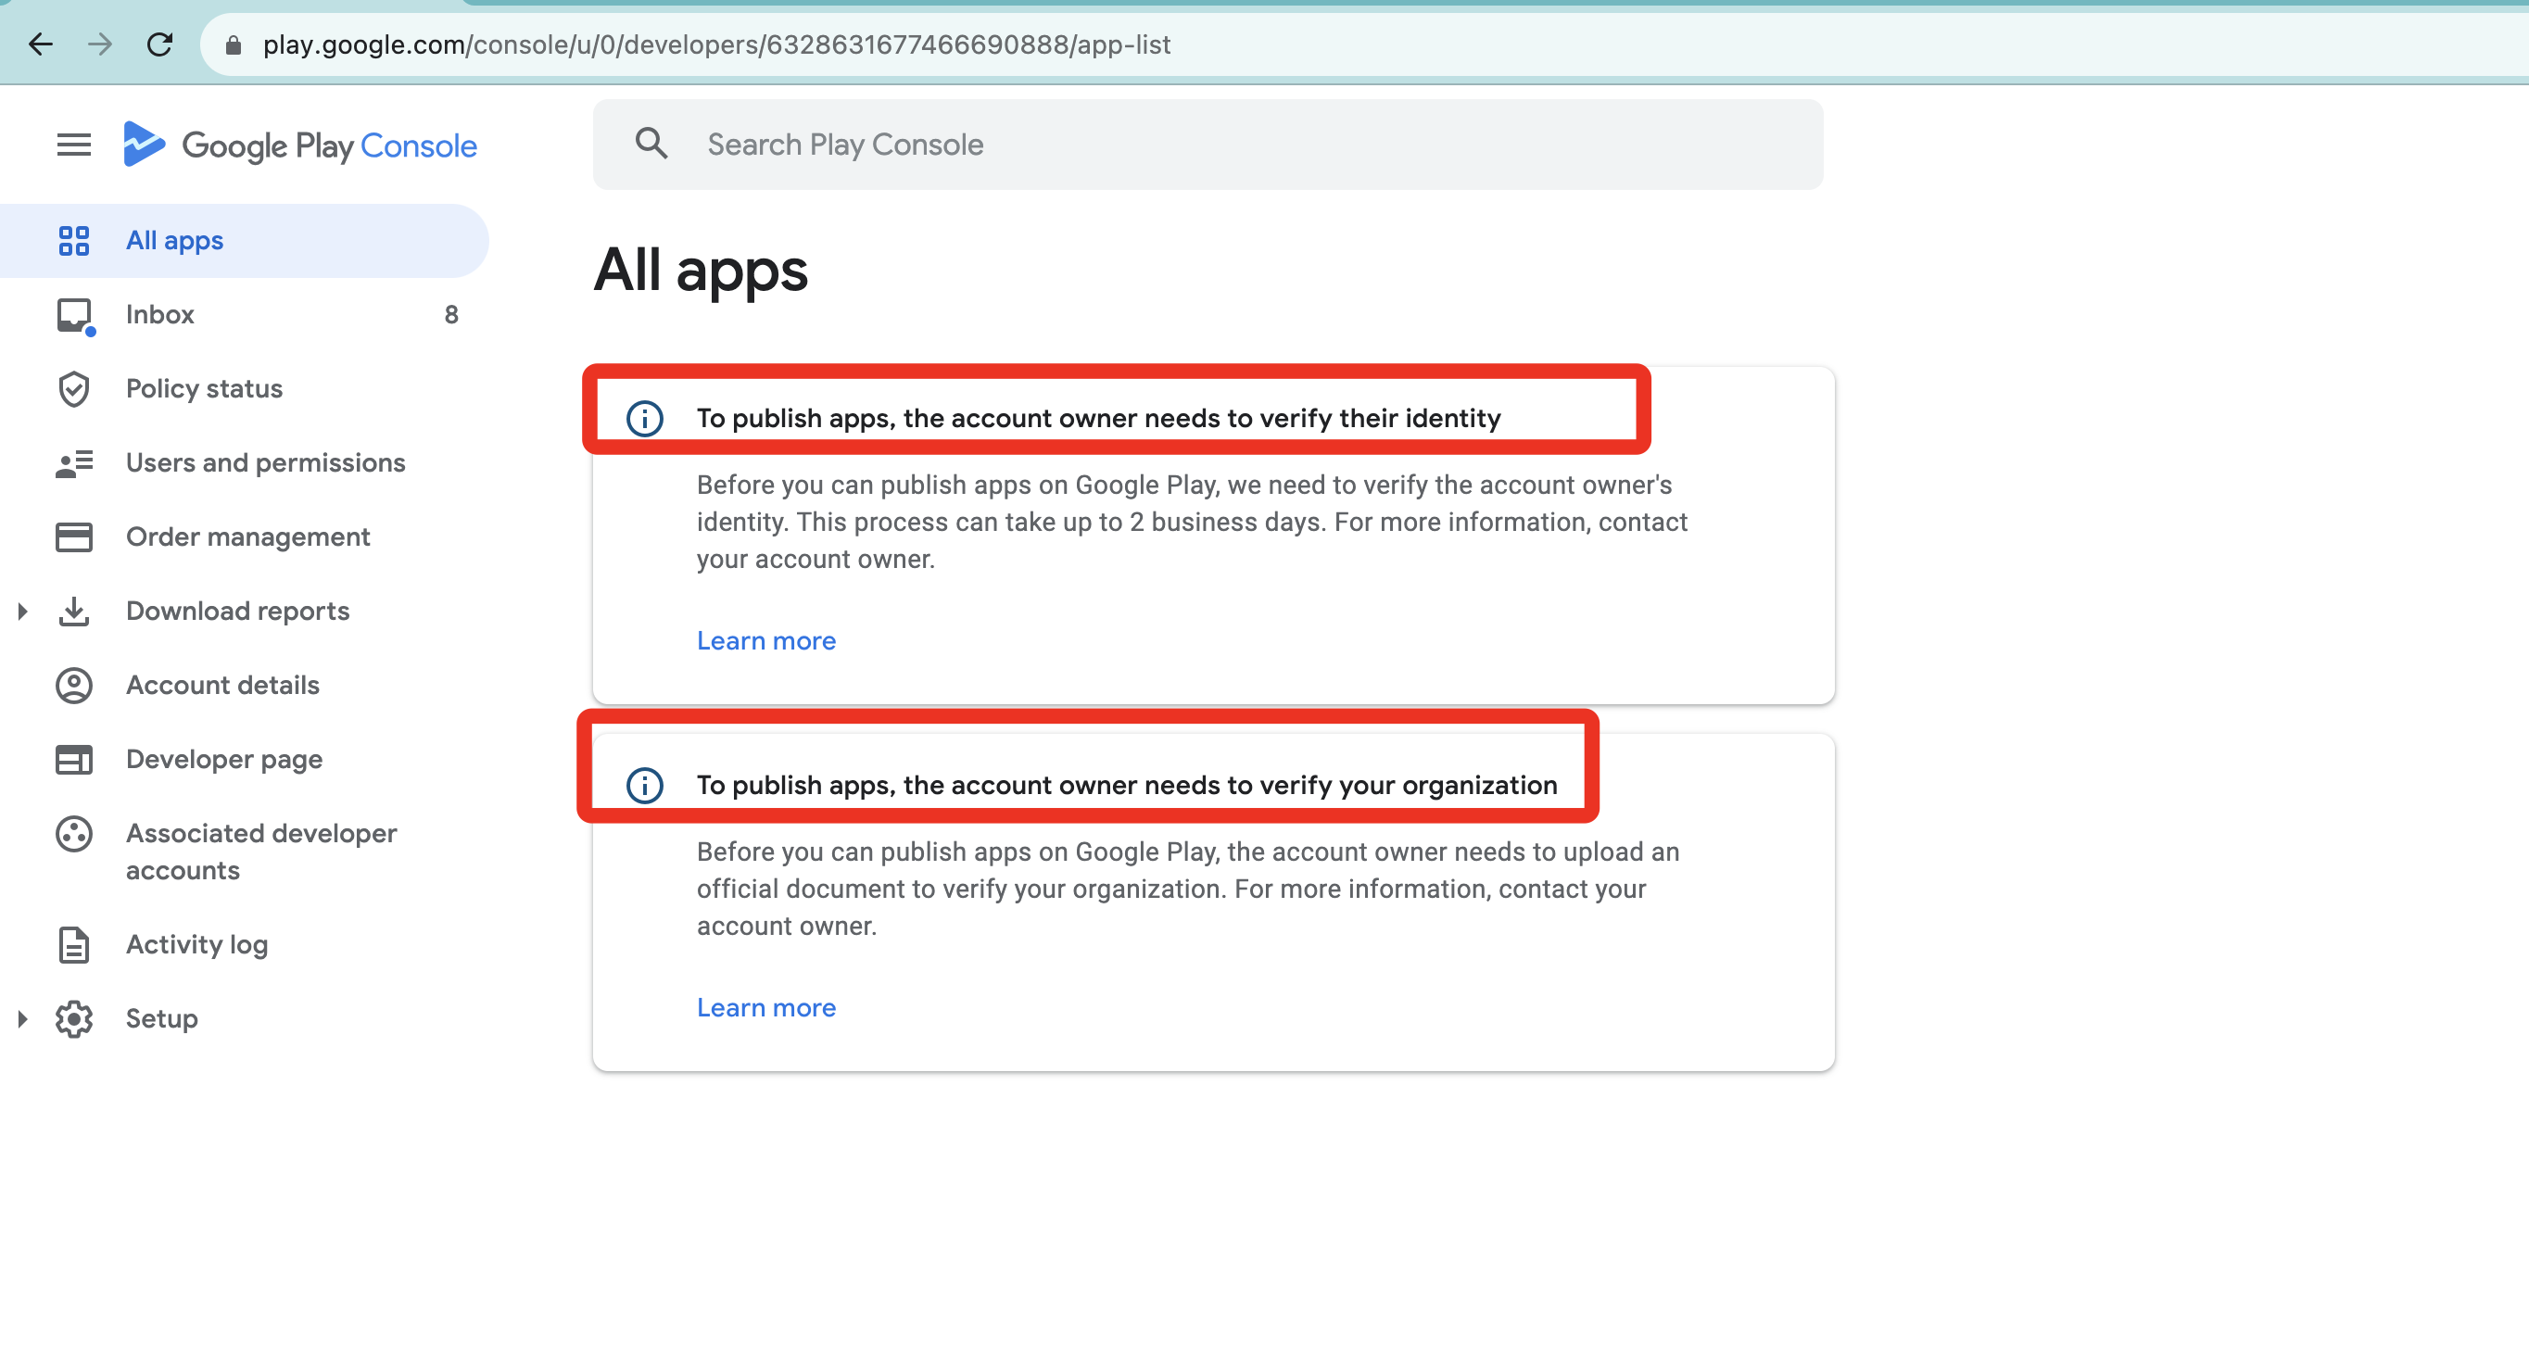2529x1350 pixels.
Task: Click the browser back arrow
Action: tap(40, 44)
